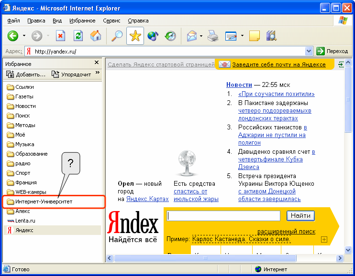This screenshot has height=276, width=355.
Task: Click vertical scrollbar down arrow
Action: tap(348, 250)
